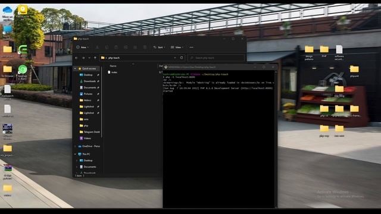Select the software security document on desktop

point(339,52)
